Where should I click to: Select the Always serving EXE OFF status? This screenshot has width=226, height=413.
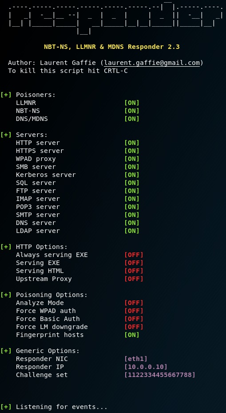pos(134,255)
